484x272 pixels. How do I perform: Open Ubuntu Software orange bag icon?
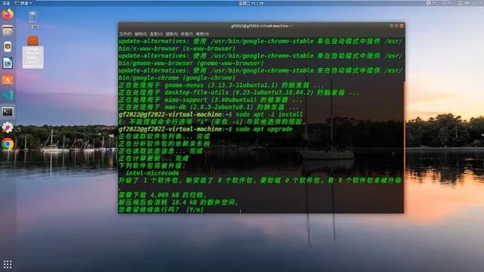8,79
